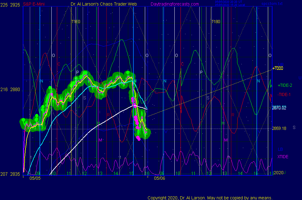Click the "2859.18" price level value
Image resolution: width=302 pixels, height=200 pixels.
[x=279, y=128]
